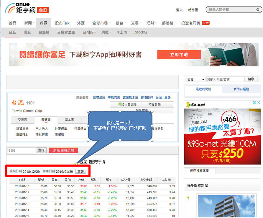
Task: Open the 興櫃 submenu
Action: (x=106, y=32)
